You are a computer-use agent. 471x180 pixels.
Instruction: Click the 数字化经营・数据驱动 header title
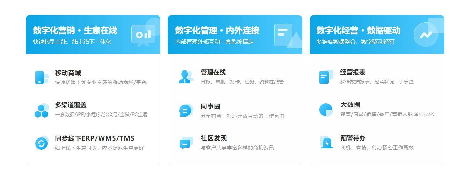[358, 30]
